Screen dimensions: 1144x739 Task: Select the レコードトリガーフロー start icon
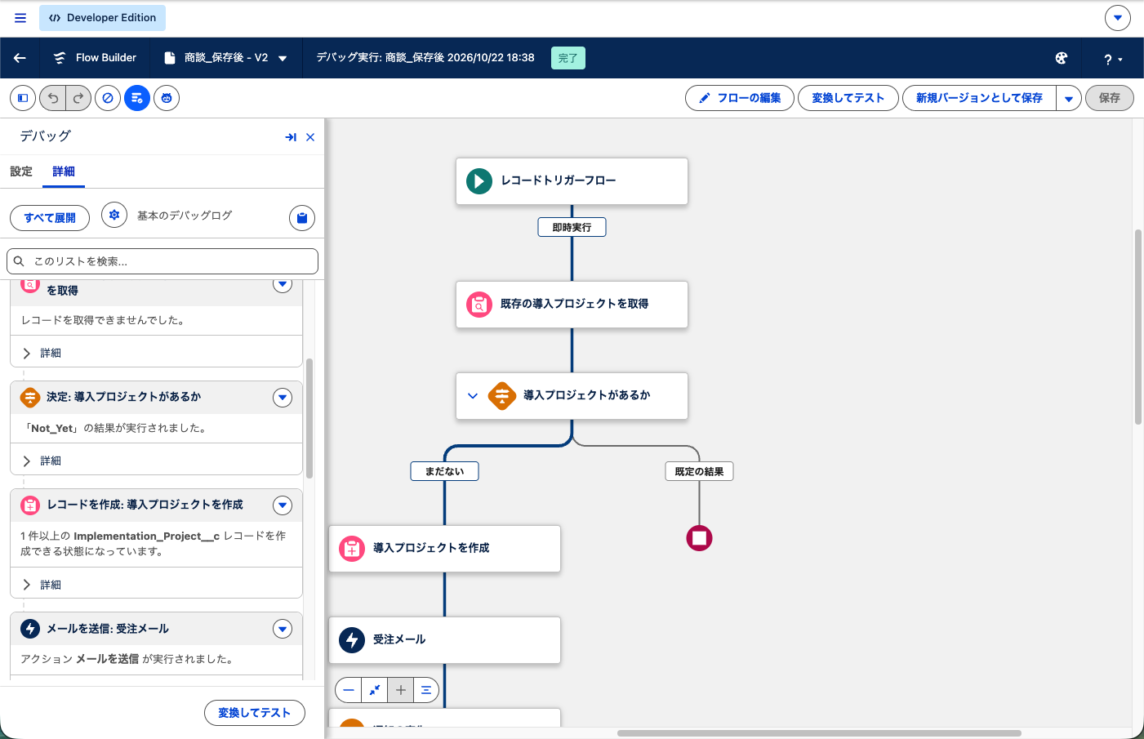479,181
